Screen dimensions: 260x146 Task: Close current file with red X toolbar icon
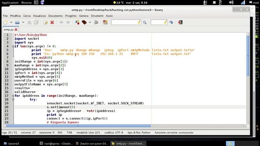click(x=52, y=22)
